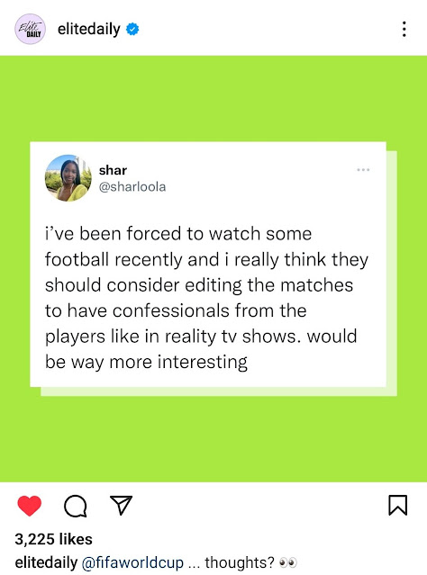This screenshot has height=575, width=427.
Task: Open the tweet's three-dot options
Action: tap(363, 170)
